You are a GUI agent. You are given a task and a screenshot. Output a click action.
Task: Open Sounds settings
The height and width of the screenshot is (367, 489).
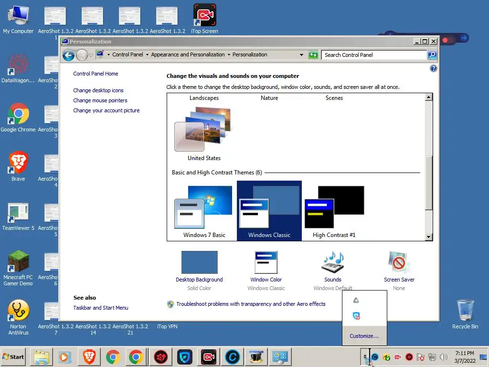332,270
